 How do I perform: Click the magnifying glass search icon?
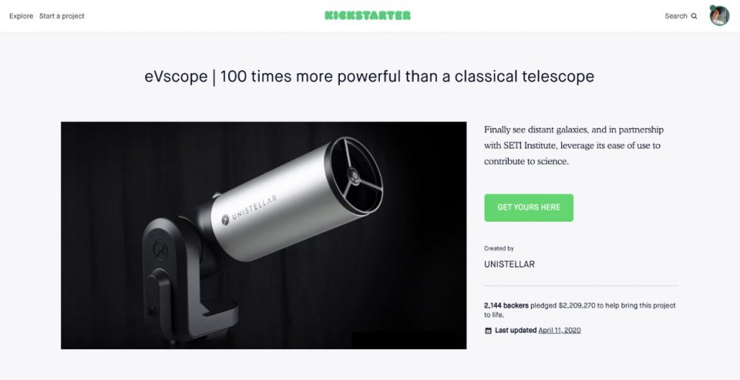694,16
